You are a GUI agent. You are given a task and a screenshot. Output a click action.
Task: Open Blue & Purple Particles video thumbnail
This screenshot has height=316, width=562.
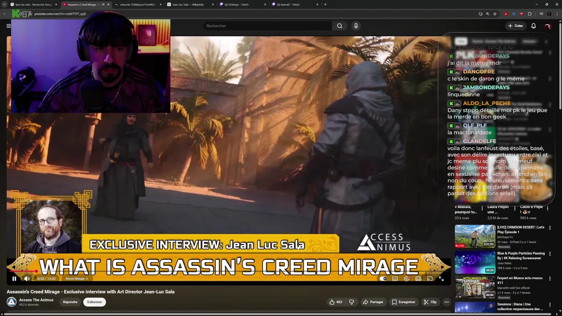(x=475, y=262)
